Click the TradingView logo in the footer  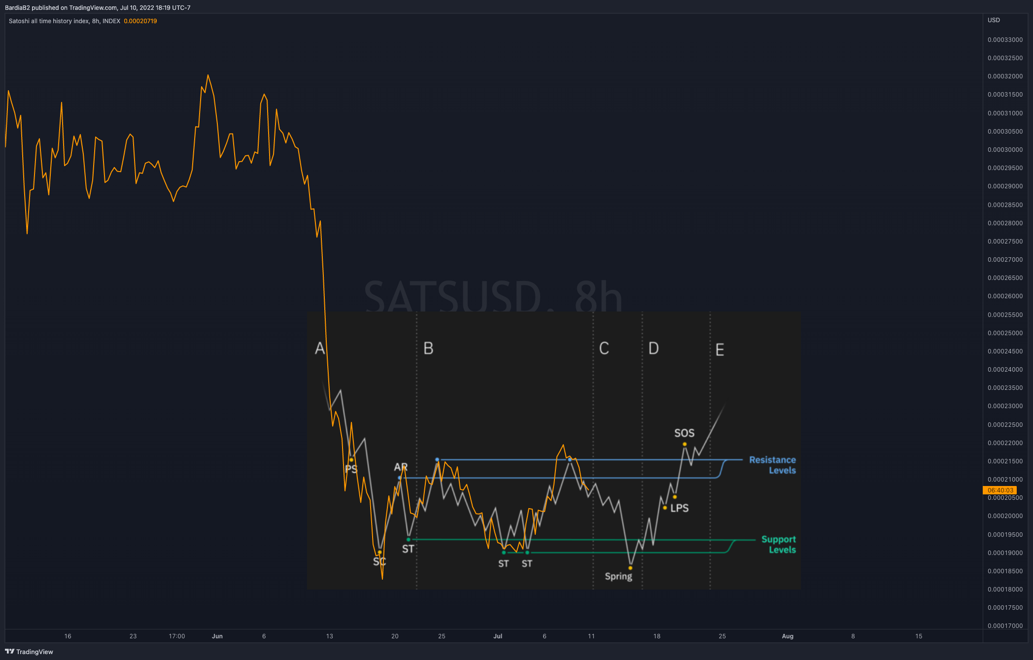(29, 652)
